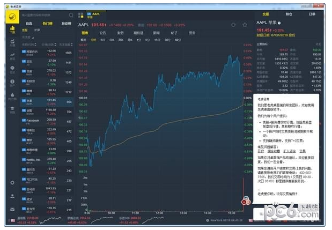Switch to the 订单 tab in right panel

coord(312,14)
